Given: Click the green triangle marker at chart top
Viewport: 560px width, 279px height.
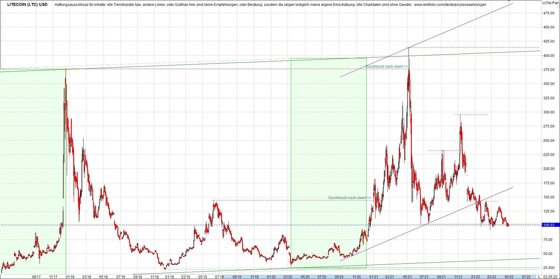Looking at the screenshot, I should pyautogui.click(x=509, y=1).
